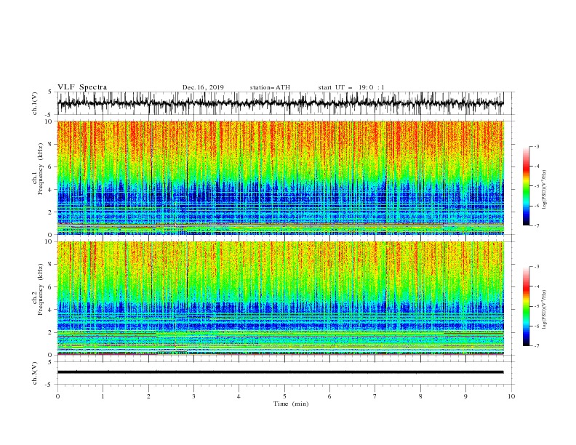This screenshot has width=576, height=445.
Task: Click the "-3" label on ch.1 color scale
Action: tap(537, 146)
